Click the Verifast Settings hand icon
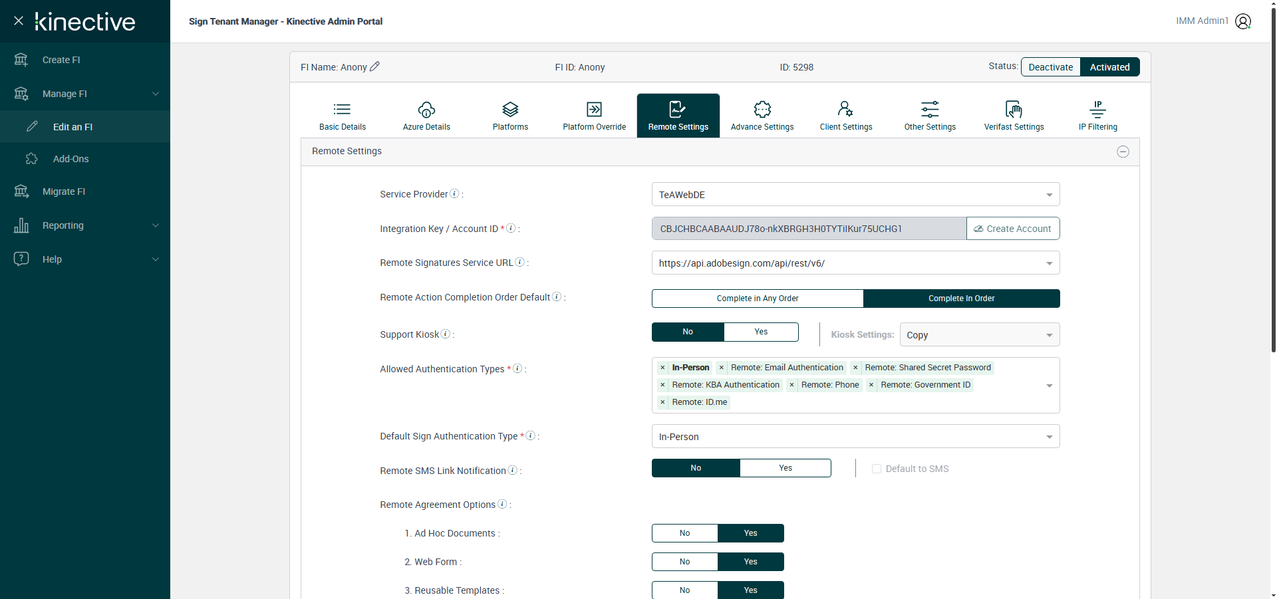The width and height of the screenshot is (1277, 599). point(1014,109)
